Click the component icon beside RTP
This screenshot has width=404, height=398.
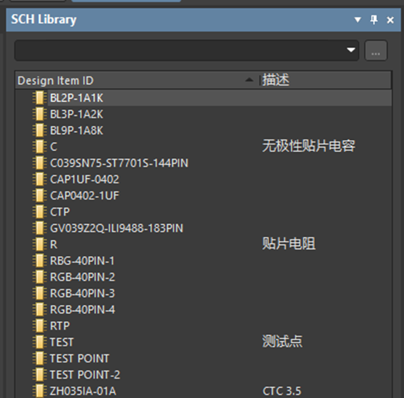coord(40,326)
